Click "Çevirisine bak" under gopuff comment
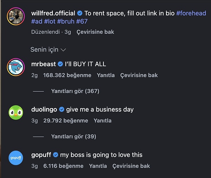Screen dimensions: 211x178 131,166
